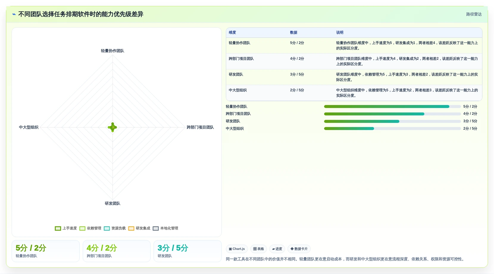
Task: Click the green data point at radar center
Action: tap(112, 127)
